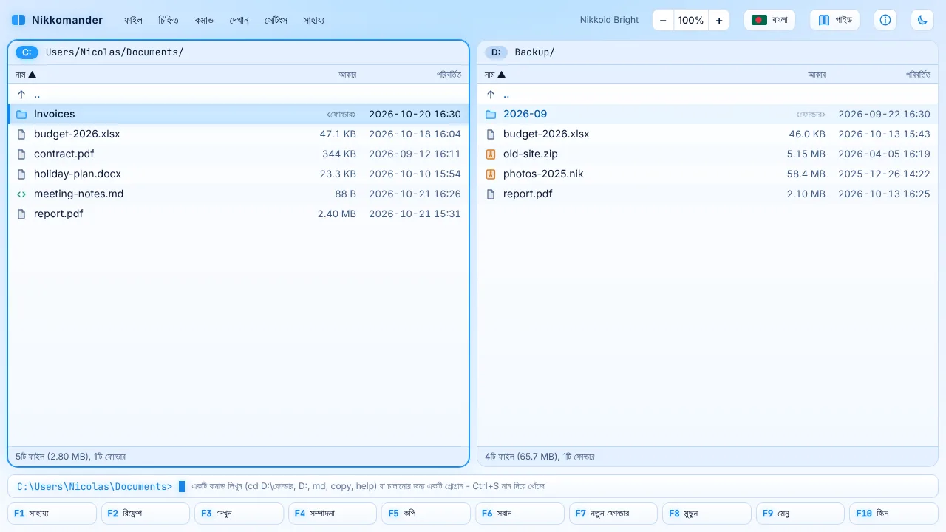Decrease zoom with the minus button

click(x=663, y=20)
